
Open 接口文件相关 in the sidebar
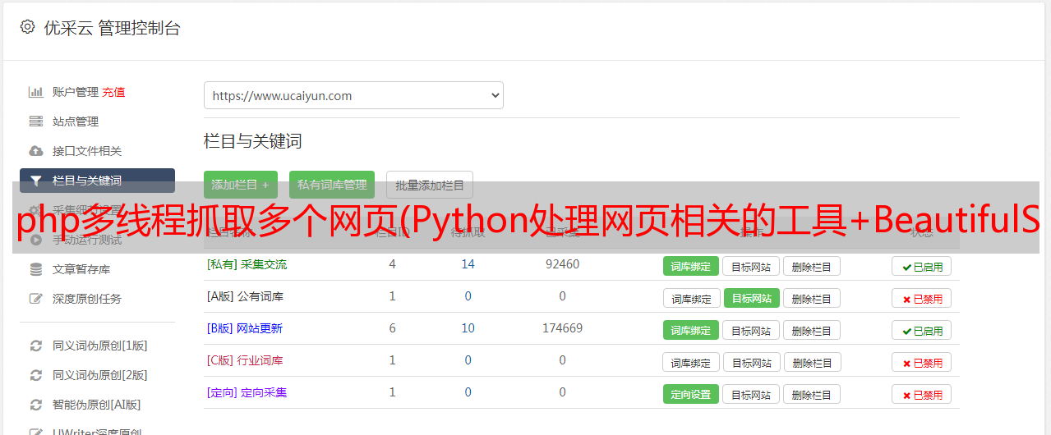pyautogui.click(x=87, y=151)
